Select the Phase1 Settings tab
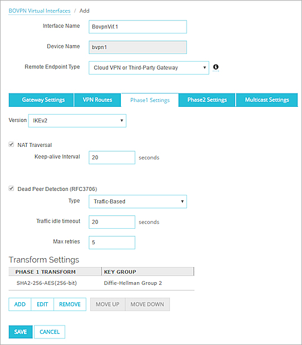 pyautogui.click(x=150, y=100)
